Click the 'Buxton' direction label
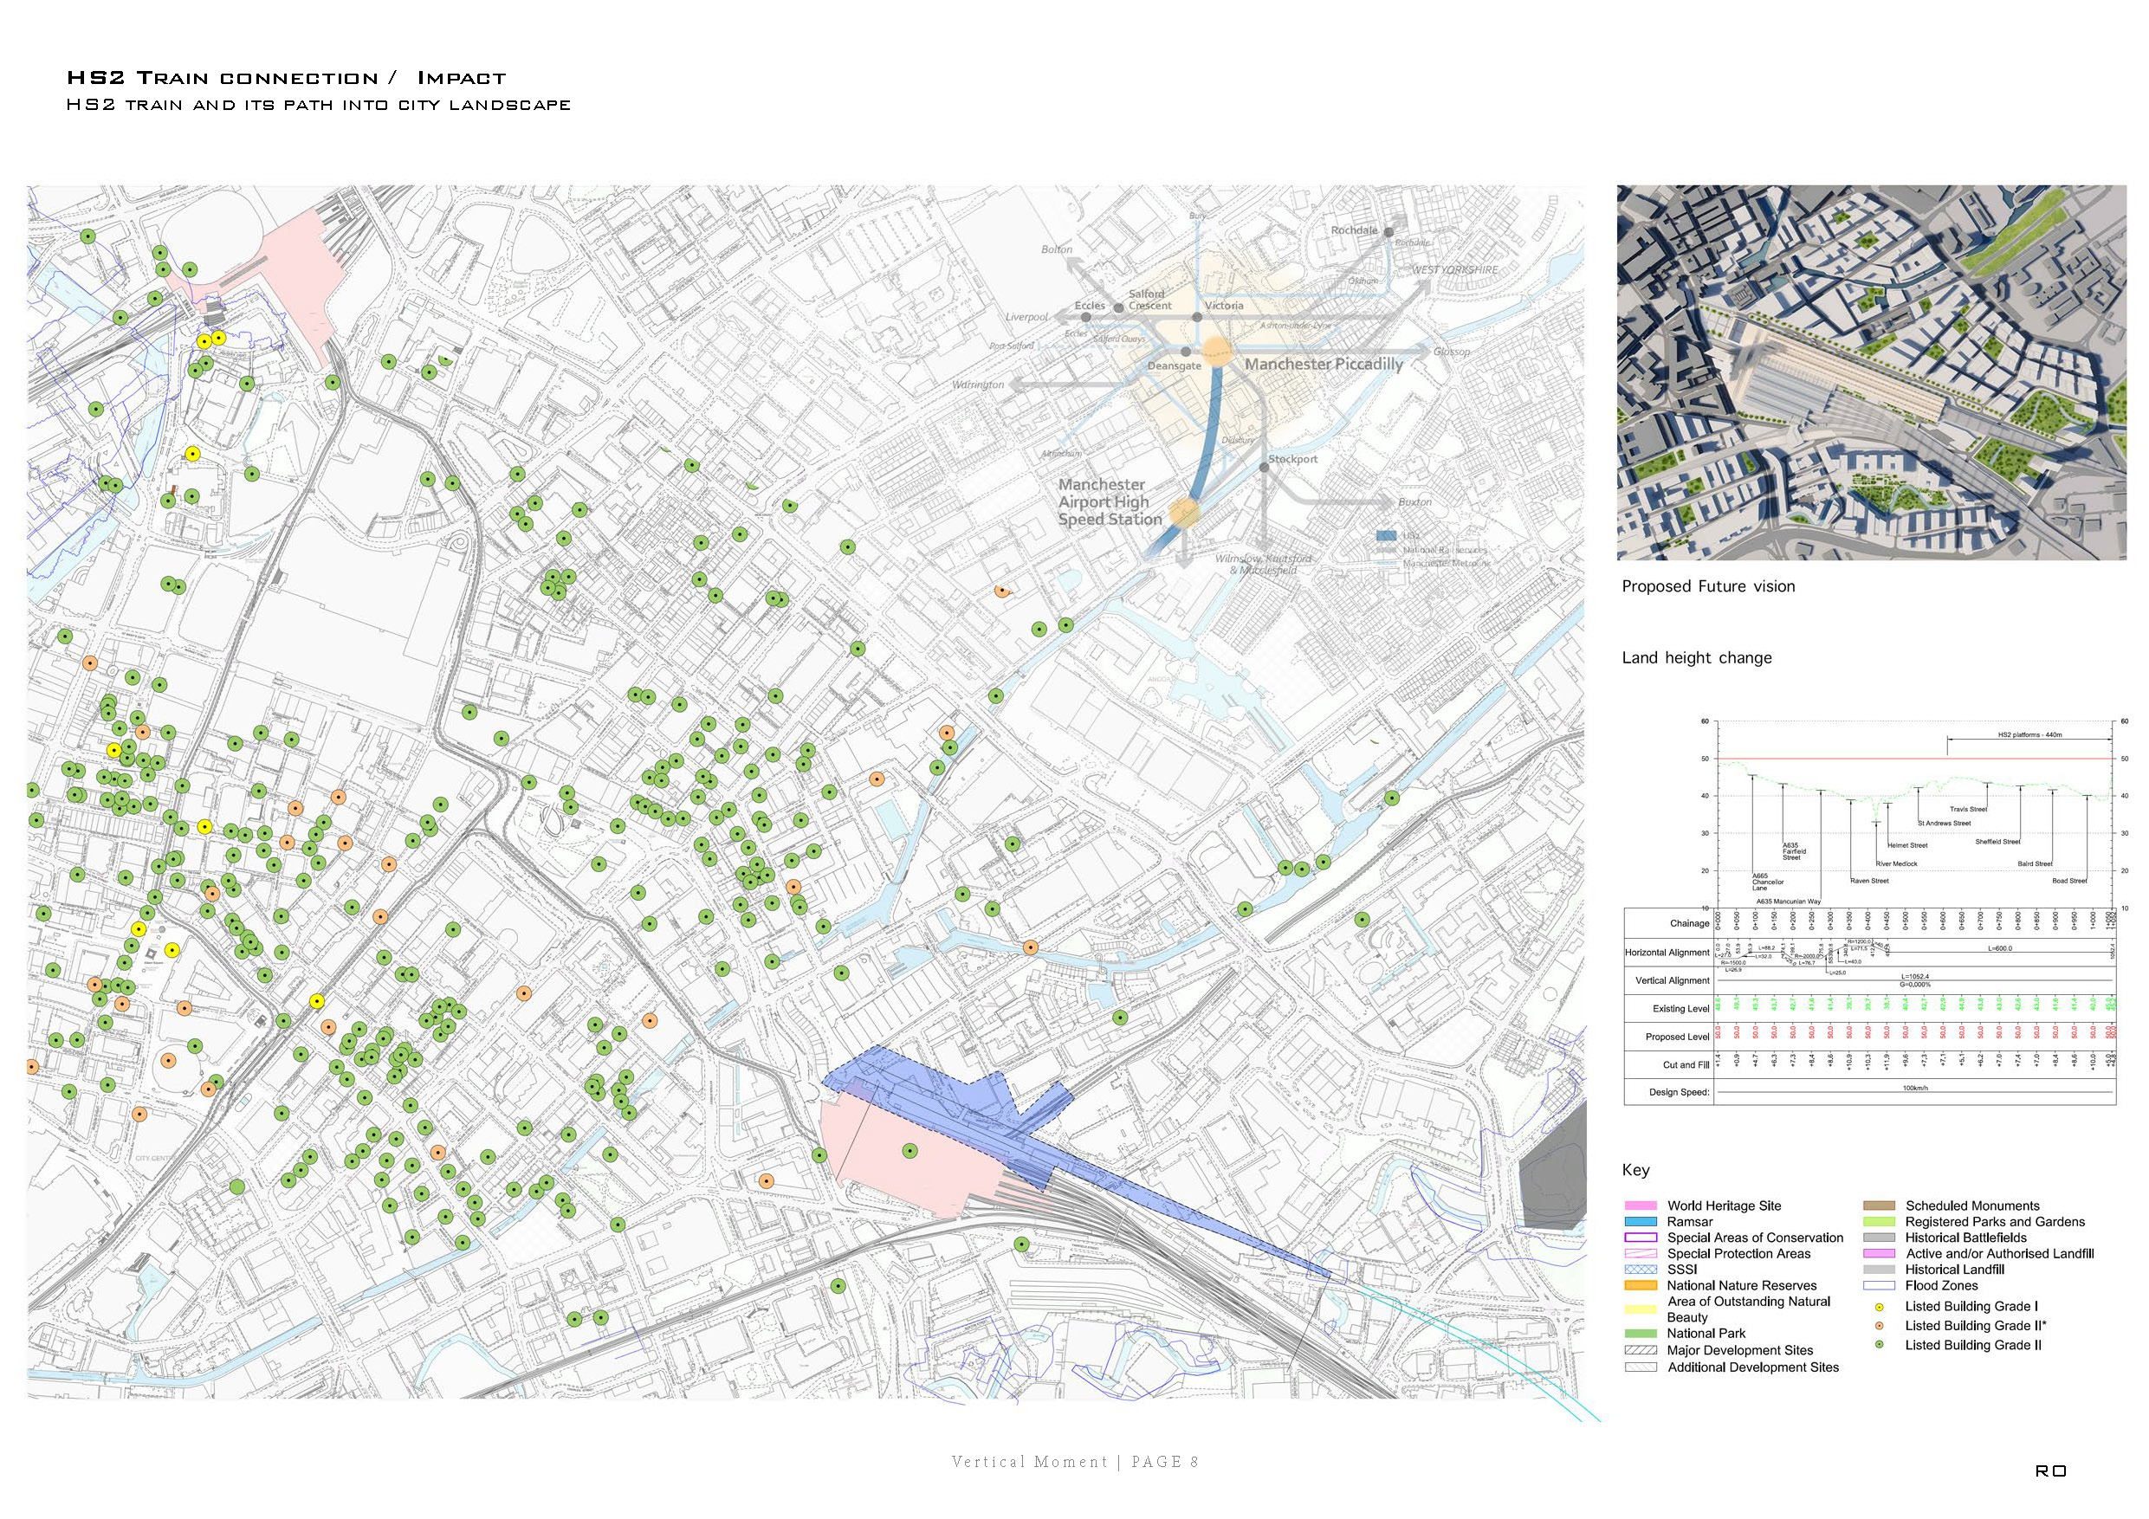The height and width of the screenshot is (1519, 2149). 1414,501
